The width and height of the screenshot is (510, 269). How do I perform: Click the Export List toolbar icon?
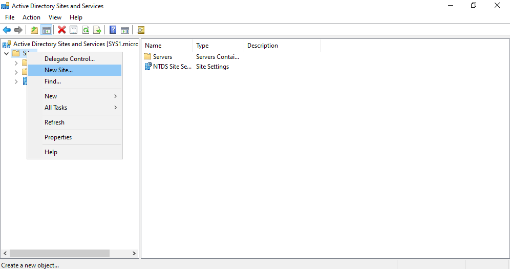click(x=97, y=30)
